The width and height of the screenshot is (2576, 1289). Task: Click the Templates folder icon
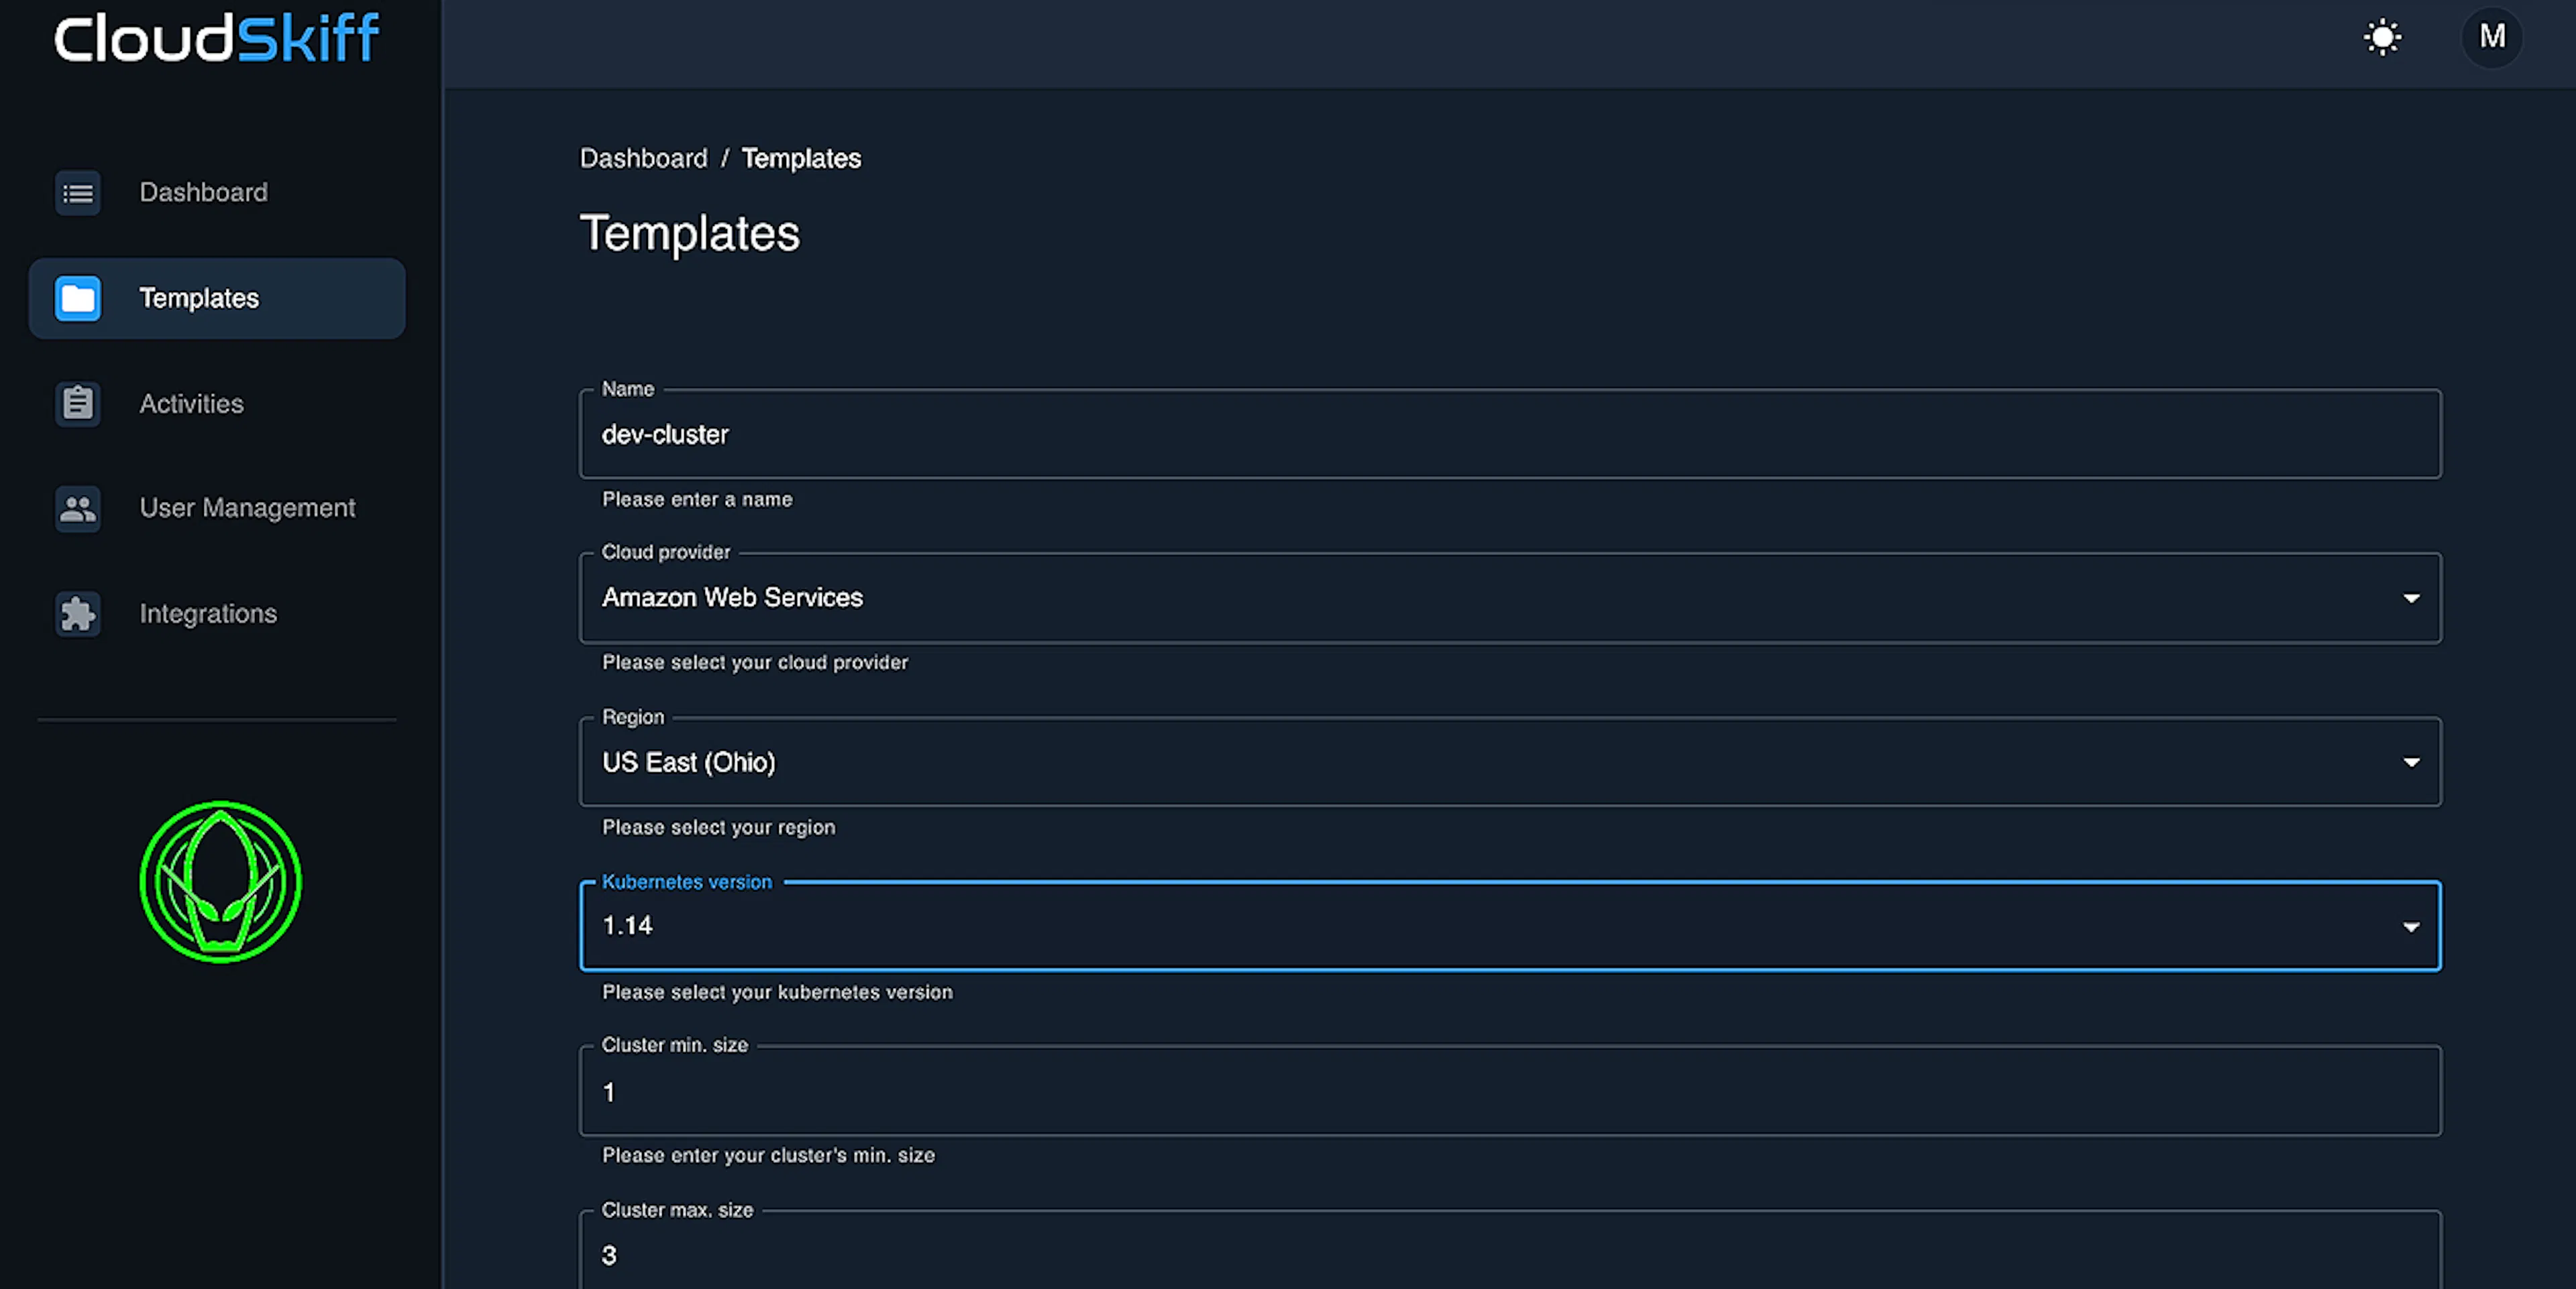tap(78, 299)
